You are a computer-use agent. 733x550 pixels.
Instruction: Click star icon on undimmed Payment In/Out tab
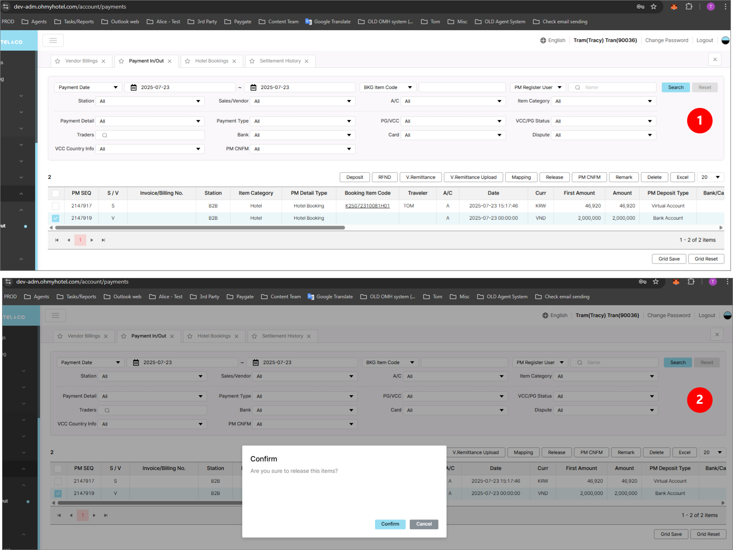(x=121, y=61)
